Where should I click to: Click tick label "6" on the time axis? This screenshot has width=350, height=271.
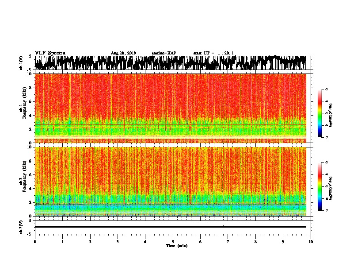click(x=200, y=241)
